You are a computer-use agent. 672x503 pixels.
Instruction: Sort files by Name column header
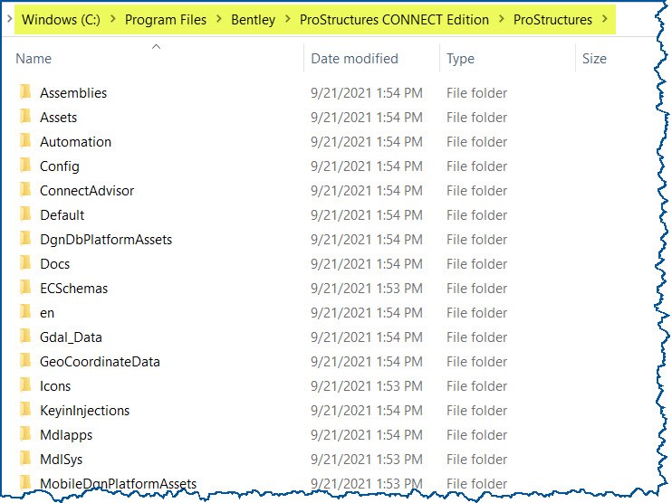click(x=34, y=58)
